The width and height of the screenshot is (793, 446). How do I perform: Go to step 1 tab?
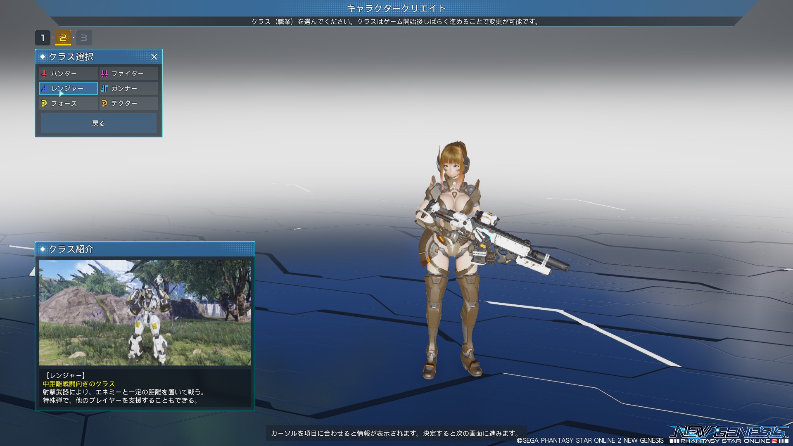coord(43,38)
